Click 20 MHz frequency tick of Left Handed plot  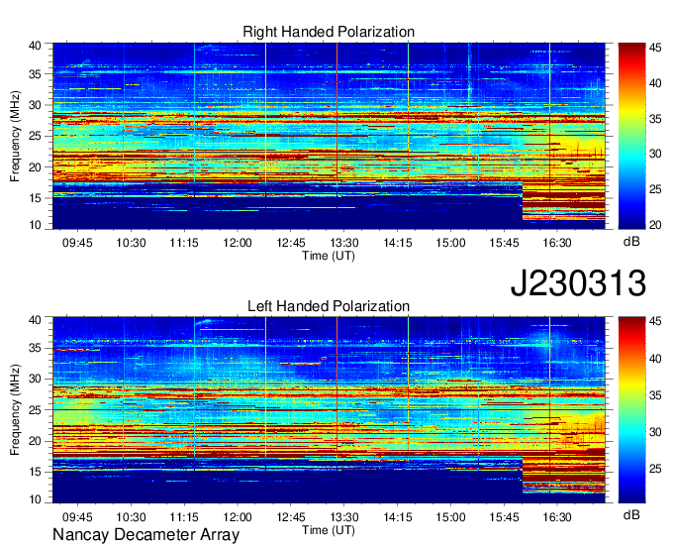click(x=36, y=441)
